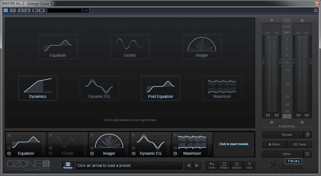Zoom in meter scale with plus button
This screenshot has width=321, height=176.
(x=289, y=116)
